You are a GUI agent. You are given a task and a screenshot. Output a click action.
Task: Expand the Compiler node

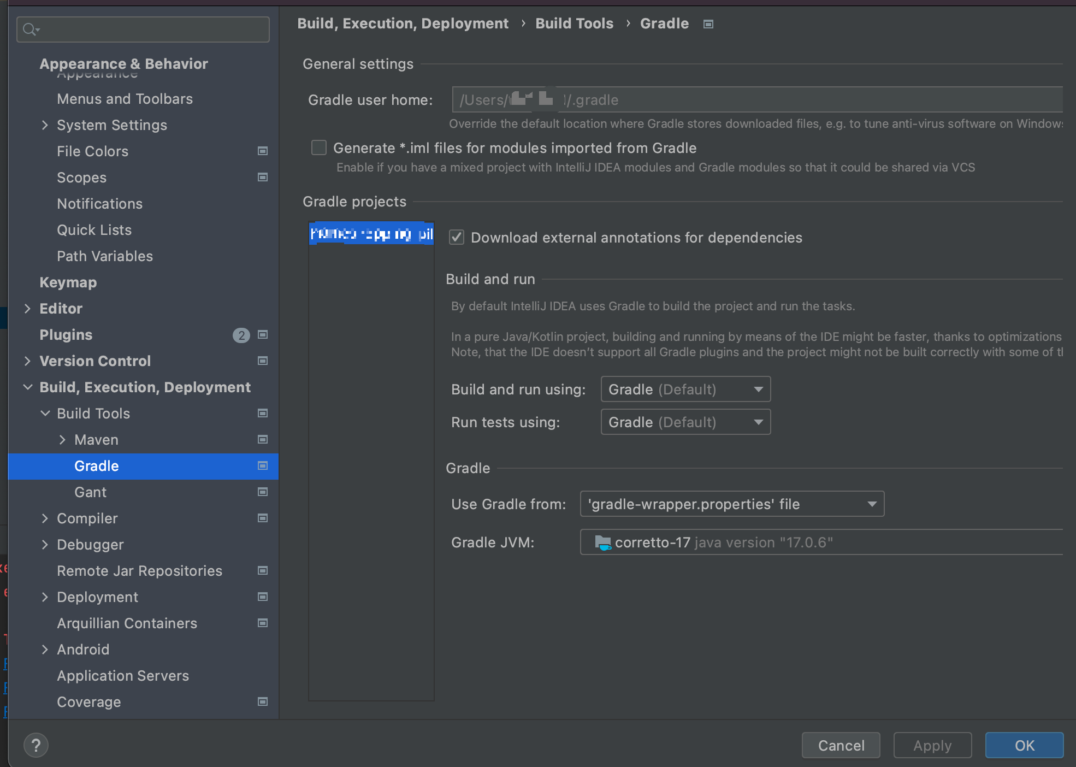45,518
